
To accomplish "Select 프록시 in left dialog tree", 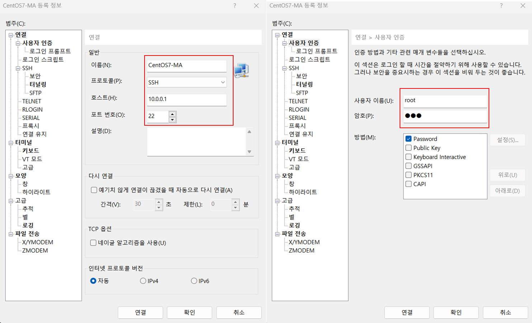I will click(31, 126).
